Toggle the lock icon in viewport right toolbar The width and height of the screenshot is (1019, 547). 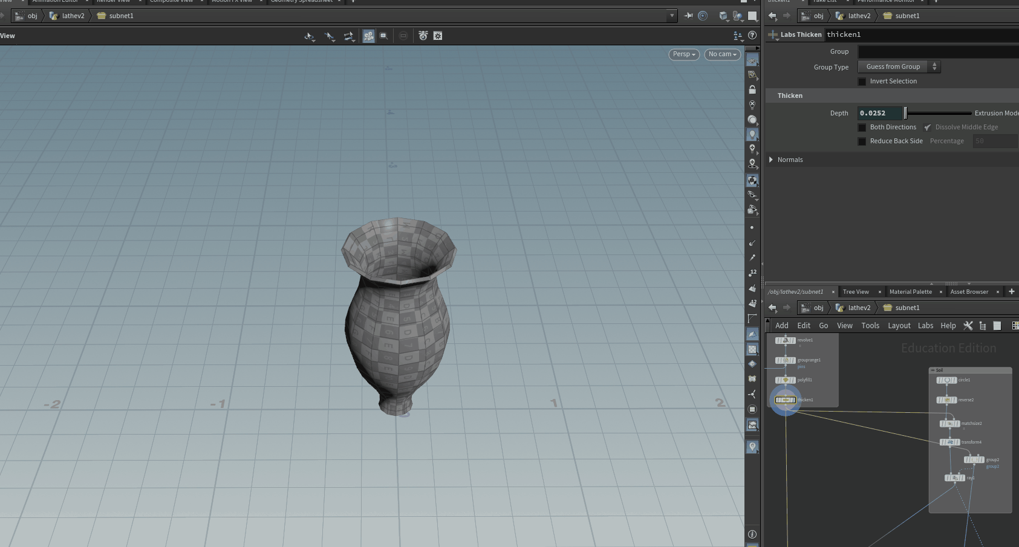[x=752, y=89]
